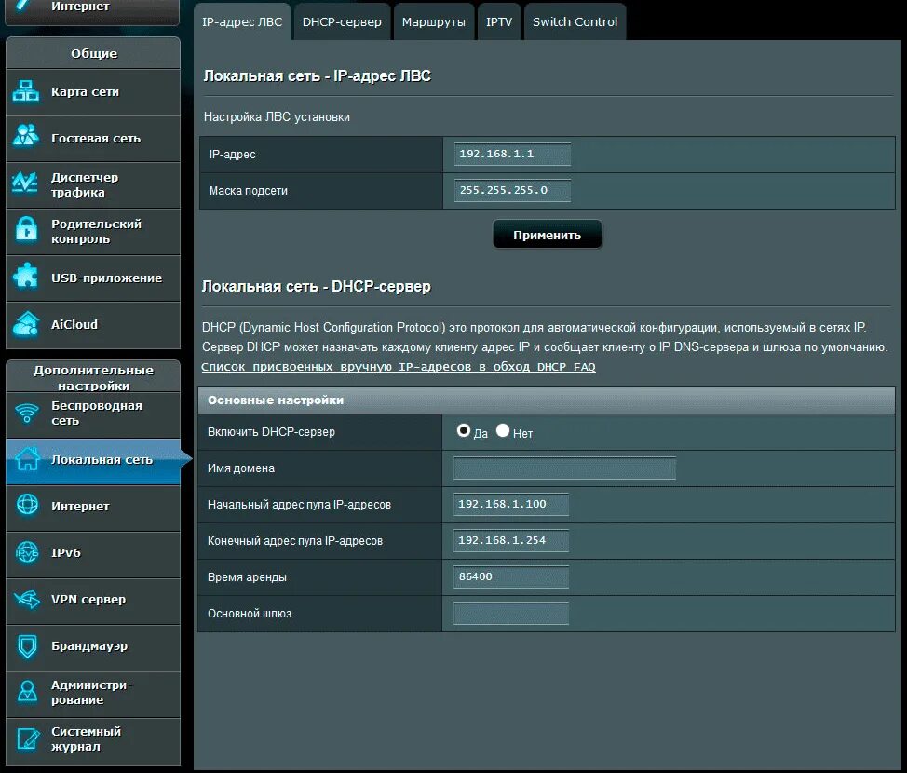The image size is (907, 773).
Task: Click the top Интернет menu entry
Action: (x=92, y=11)
